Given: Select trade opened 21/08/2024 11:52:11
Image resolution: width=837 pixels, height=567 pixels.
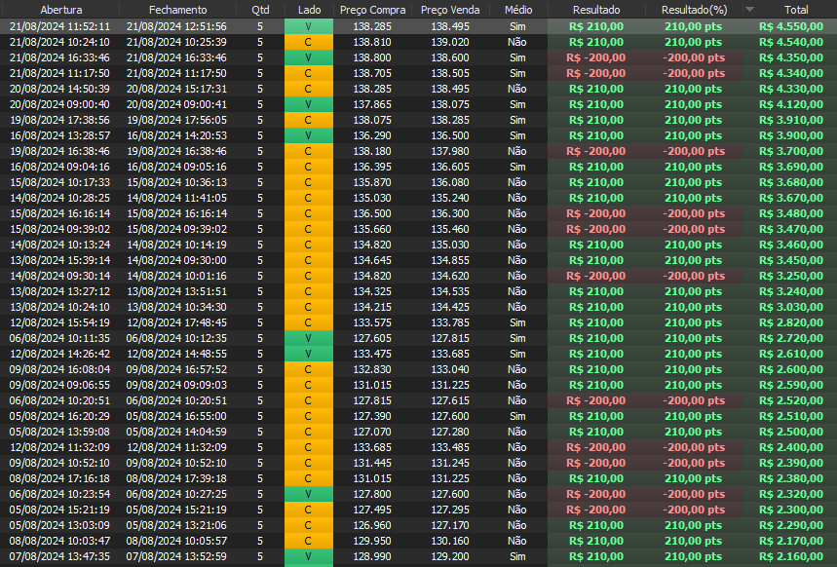Looking at the screenshot, I should click(60, 26).
